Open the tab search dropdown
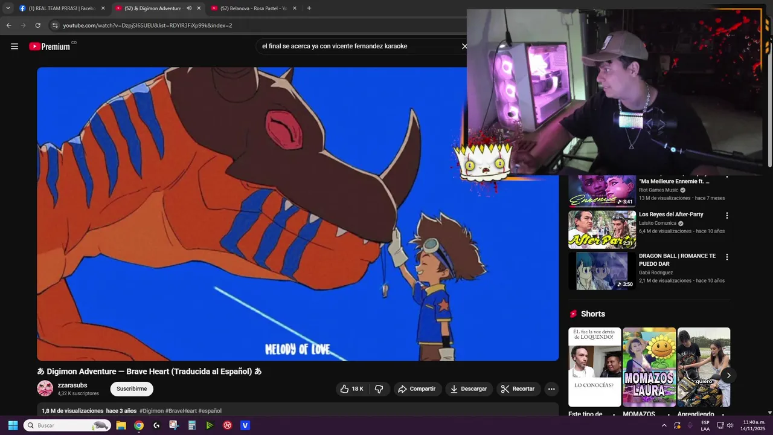The height and width of the screenshot is (435, 773). pos(8,8)
